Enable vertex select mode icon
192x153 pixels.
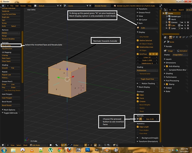pos(86,145)
